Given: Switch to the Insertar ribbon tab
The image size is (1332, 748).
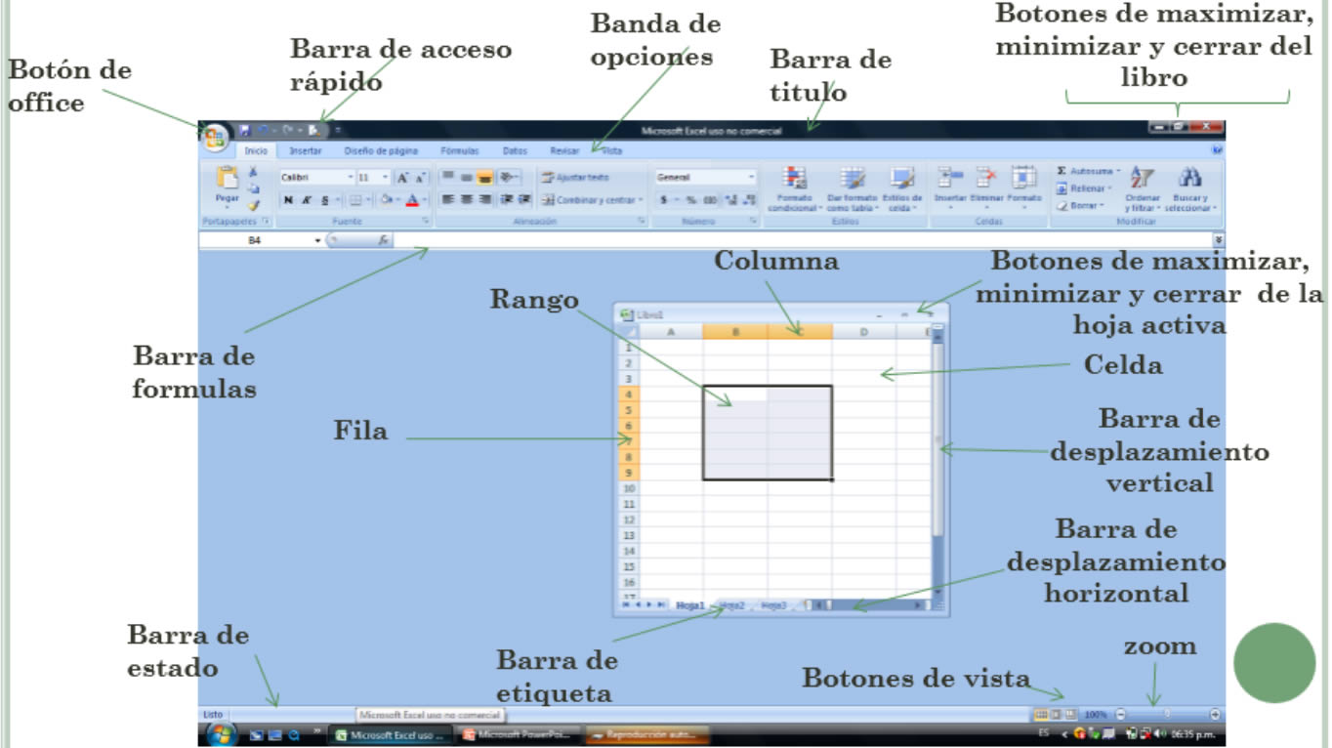Looking at the screenshot, I should (305, 151).
